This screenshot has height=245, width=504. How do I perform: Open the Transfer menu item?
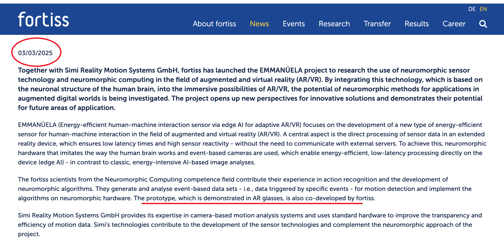[377, 24]
